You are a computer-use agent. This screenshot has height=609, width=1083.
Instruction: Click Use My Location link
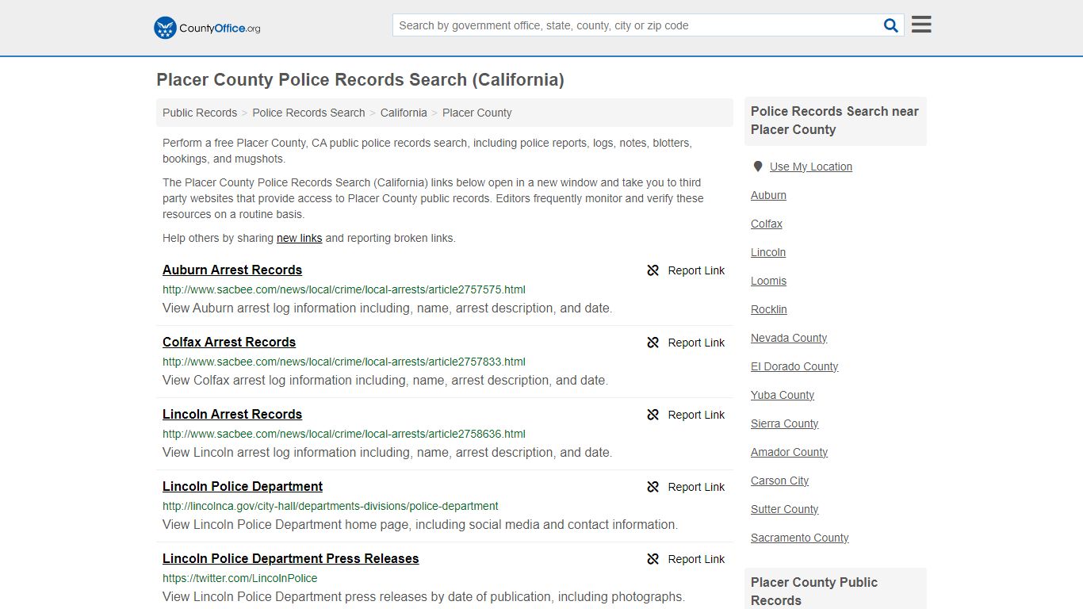(x=811, y=167)
